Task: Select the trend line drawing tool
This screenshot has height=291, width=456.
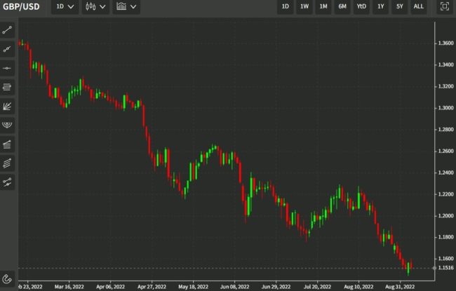Action: click(x=7, y=30)
